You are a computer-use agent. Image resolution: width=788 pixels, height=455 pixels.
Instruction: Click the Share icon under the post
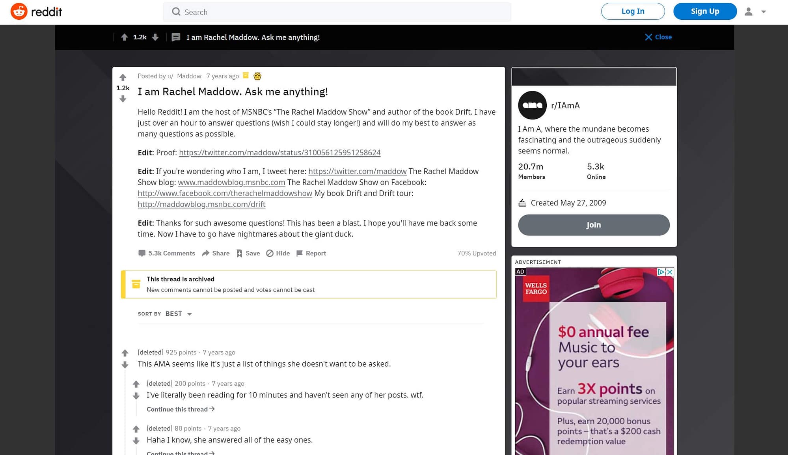tap(207, 253)
